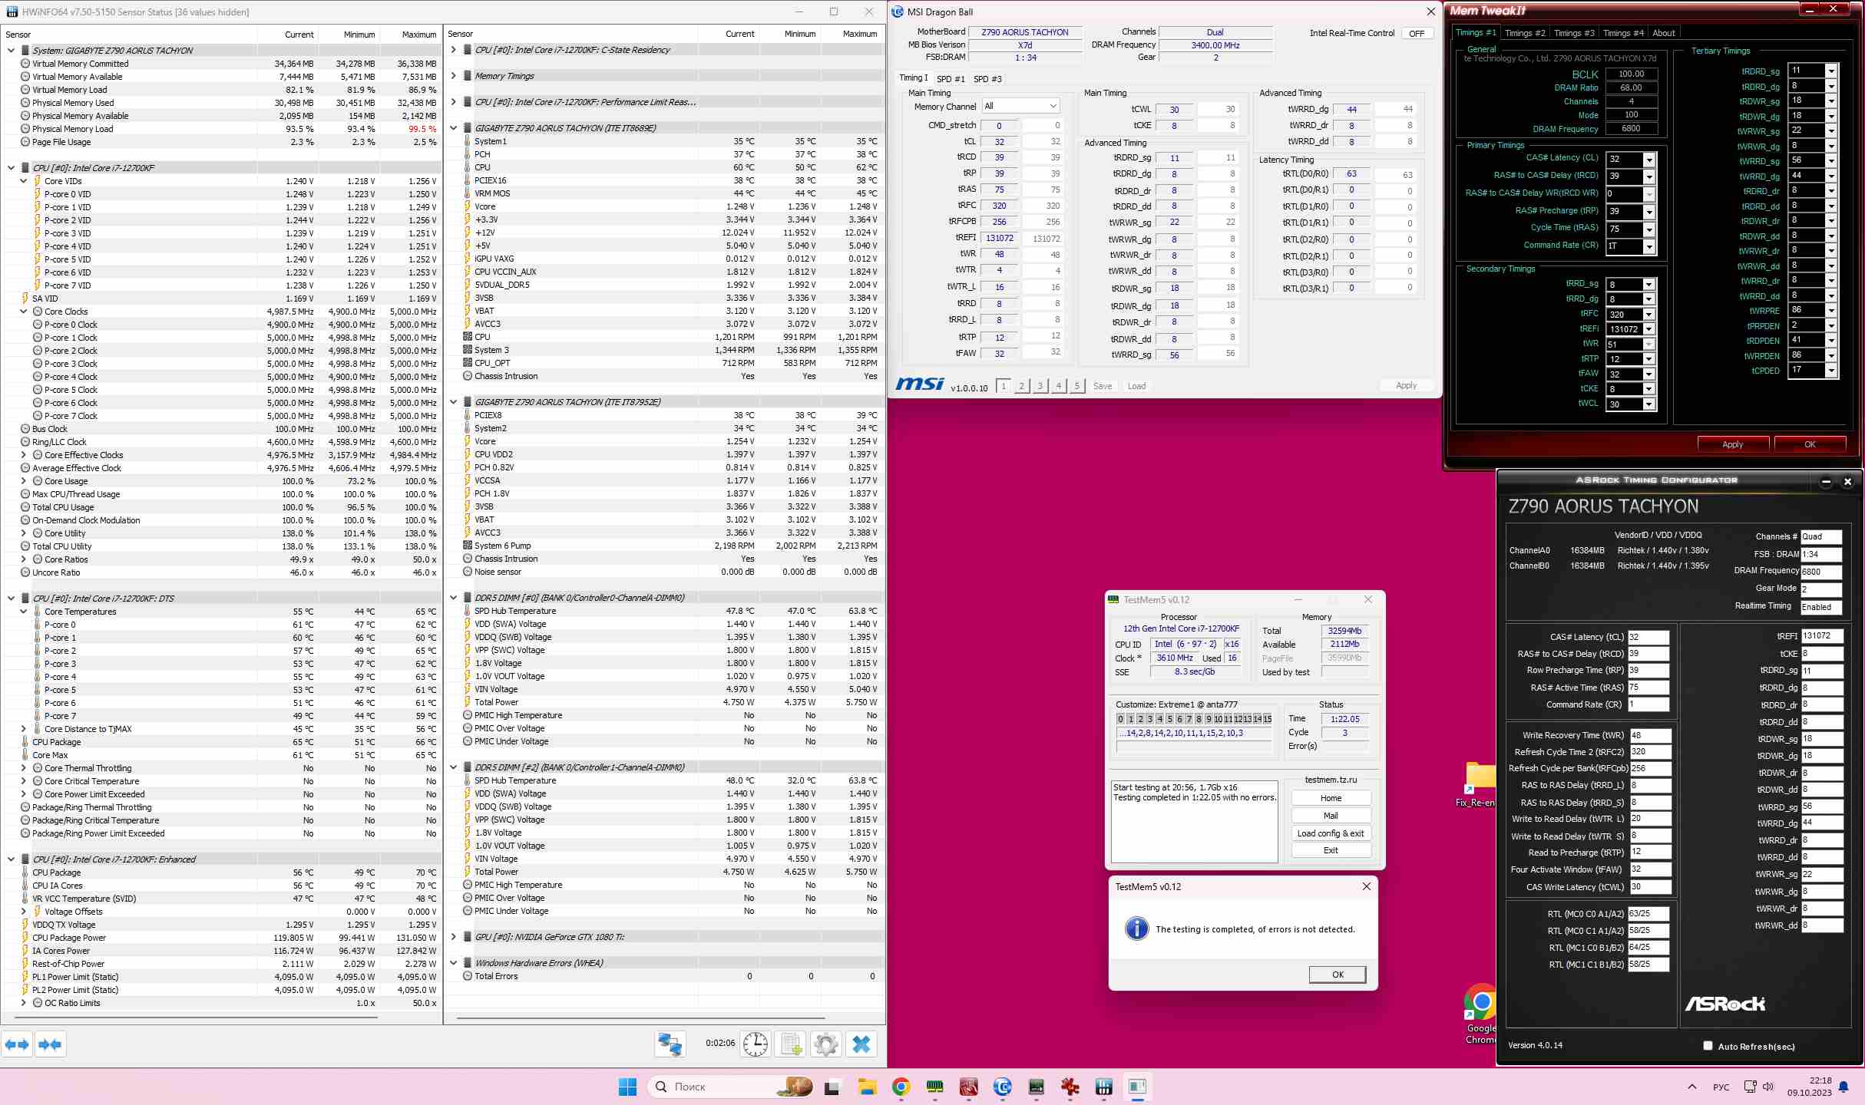Click OK in the TestMem5 completion dialog
The height and width of the screenshot is (1105, 1865).
pyautogui.click(x=1337, y=975)
